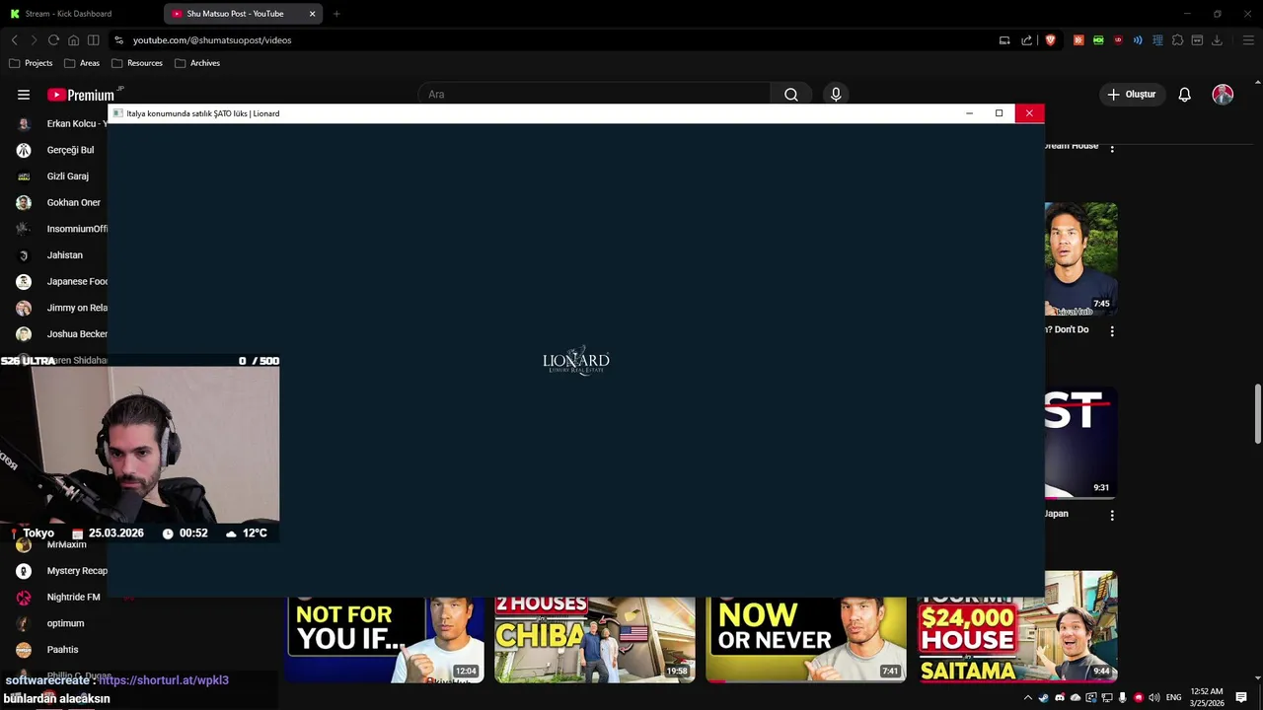Open YouTube account avatar menu
1263x710 pixels.
(1223, 95)
